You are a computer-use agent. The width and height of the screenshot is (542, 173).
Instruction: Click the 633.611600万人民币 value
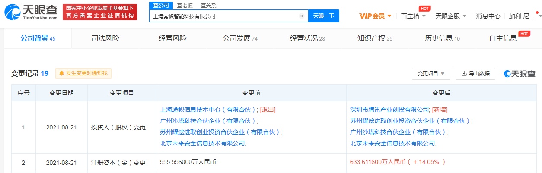point(378,162)
